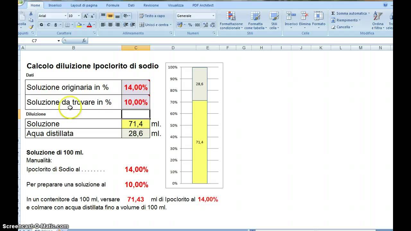Viewport: 411px width, 231px height.
Task: Open Formatta come tabella gallery
Action: click(255, 21)
